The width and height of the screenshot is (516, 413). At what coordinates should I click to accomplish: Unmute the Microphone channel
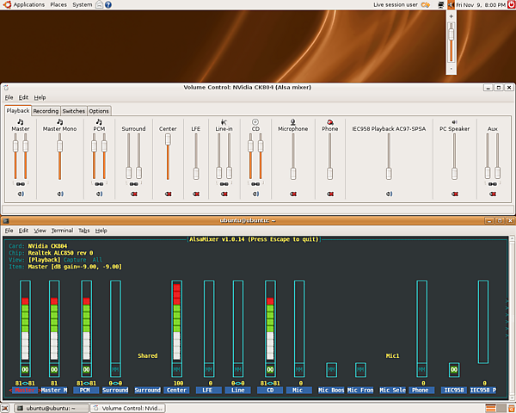pyautogui.click(x=292, y=194)
